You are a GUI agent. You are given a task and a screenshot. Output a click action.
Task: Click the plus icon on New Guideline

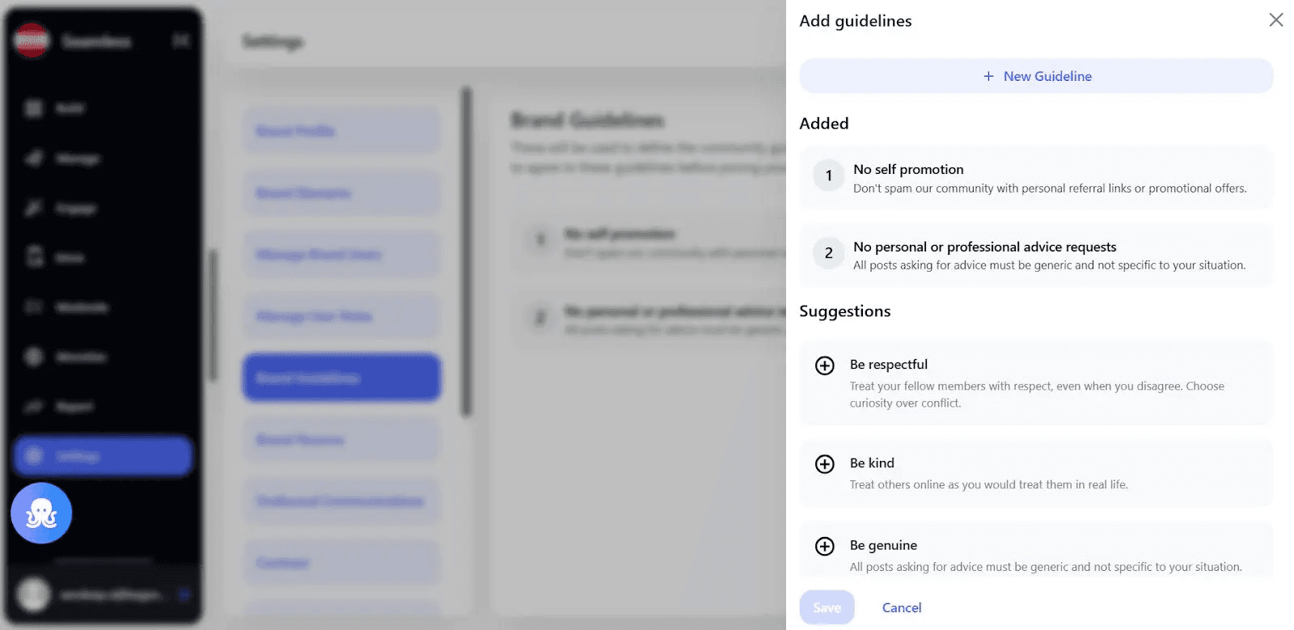(988, 76)
